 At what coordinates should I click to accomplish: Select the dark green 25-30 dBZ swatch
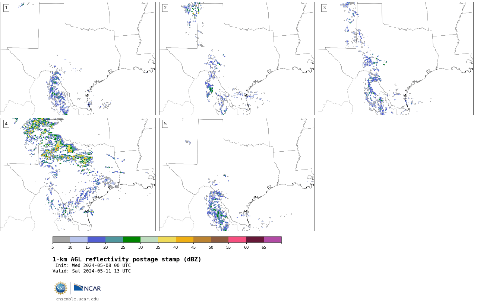tap(132, 239)
